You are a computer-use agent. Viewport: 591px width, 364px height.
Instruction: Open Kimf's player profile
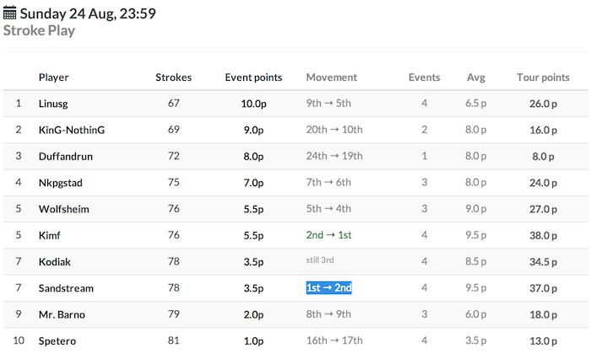(49, 235)
